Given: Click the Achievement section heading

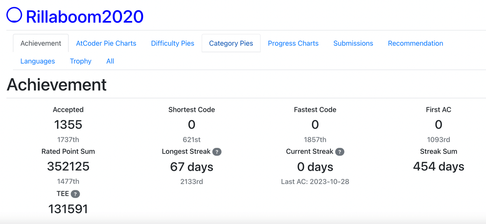Looking at the screenshot, I should [57, 85].
